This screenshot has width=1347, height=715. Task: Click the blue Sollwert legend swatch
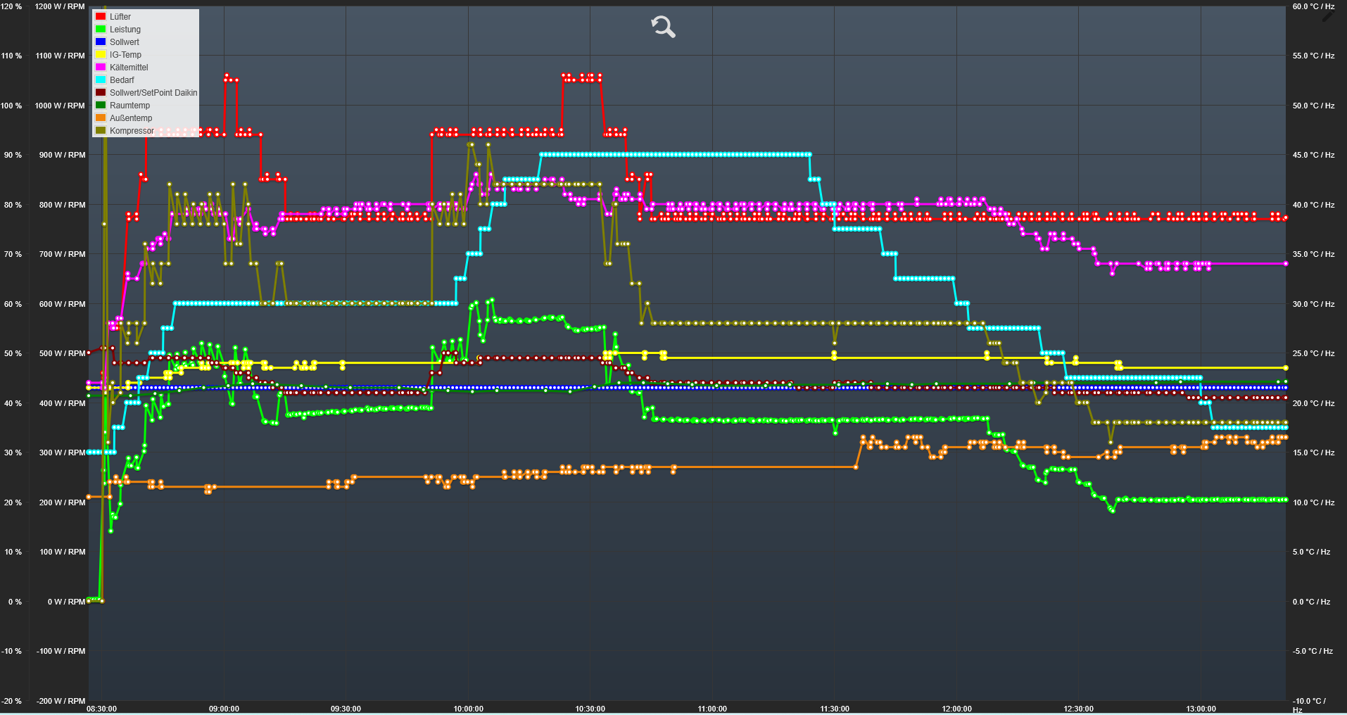pyautogui.click(x=101, y=42)
